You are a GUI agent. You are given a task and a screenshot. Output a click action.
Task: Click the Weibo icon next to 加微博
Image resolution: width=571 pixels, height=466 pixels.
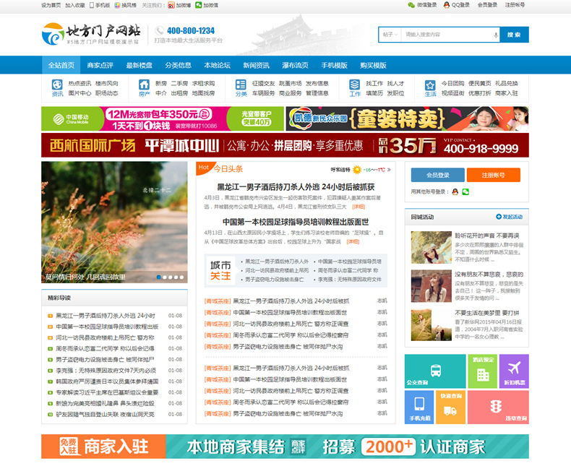171,5
